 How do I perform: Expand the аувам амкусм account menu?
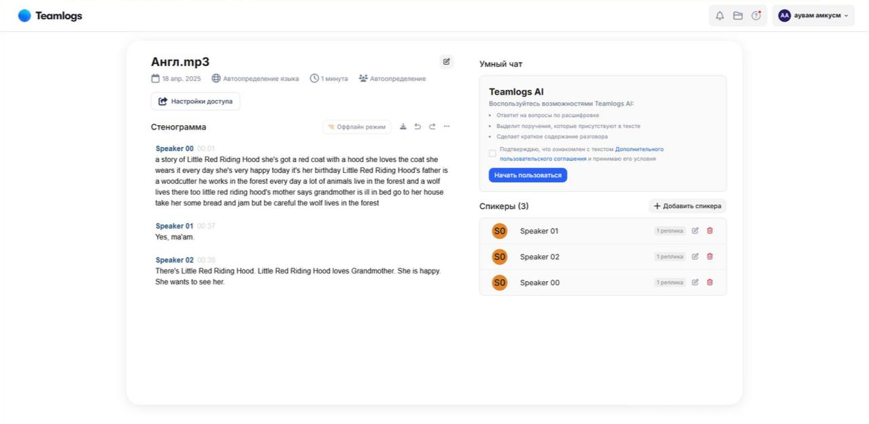[x=813, y=16]
